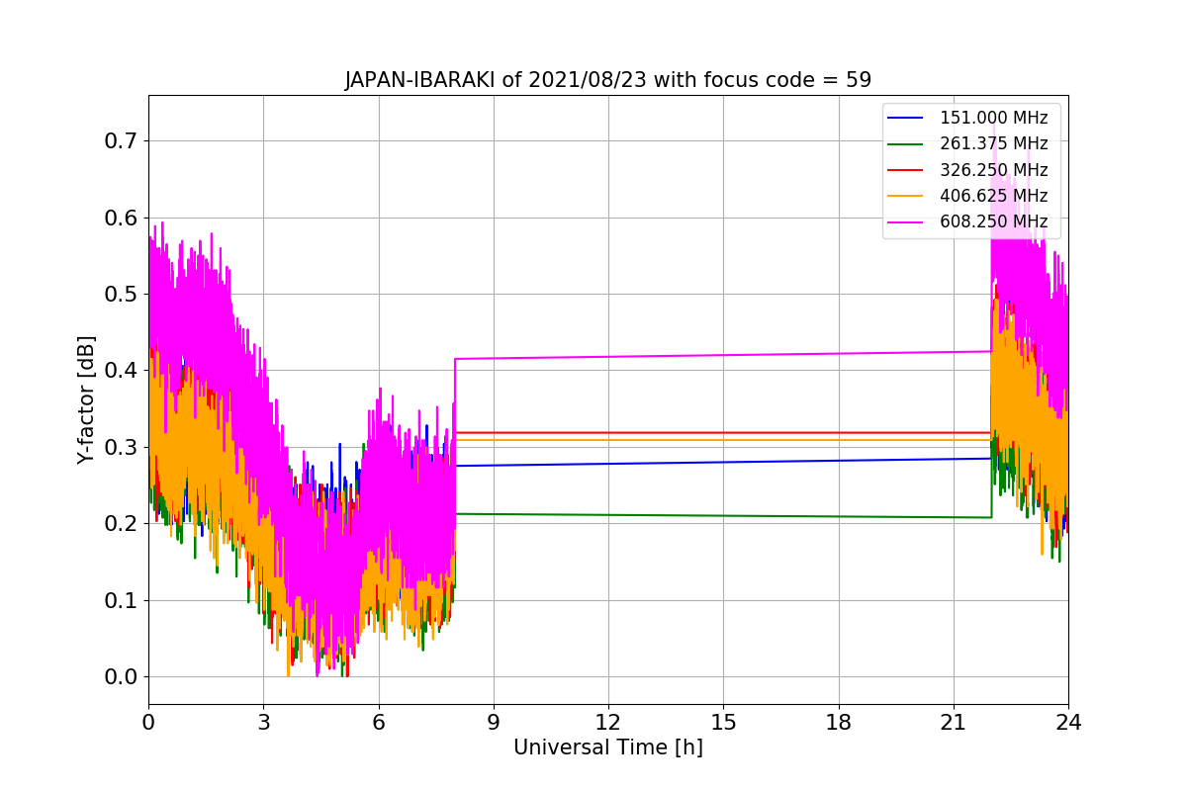Click the flat blue line near 0.28 dB
This screenshot has width=1187, height=791.
(722, 462)
